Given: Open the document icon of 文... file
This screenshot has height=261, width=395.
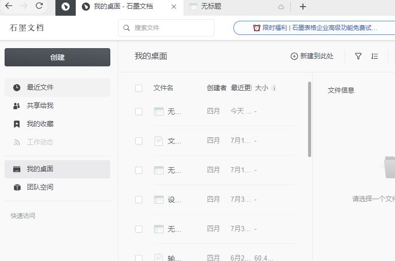Looking at the screenshot, I should click(x=159, y=141).
